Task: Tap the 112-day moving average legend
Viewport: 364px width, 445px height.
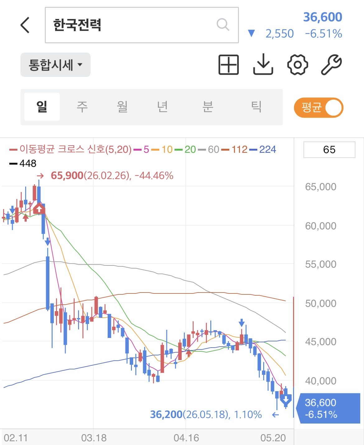Action: pos(234,149)
